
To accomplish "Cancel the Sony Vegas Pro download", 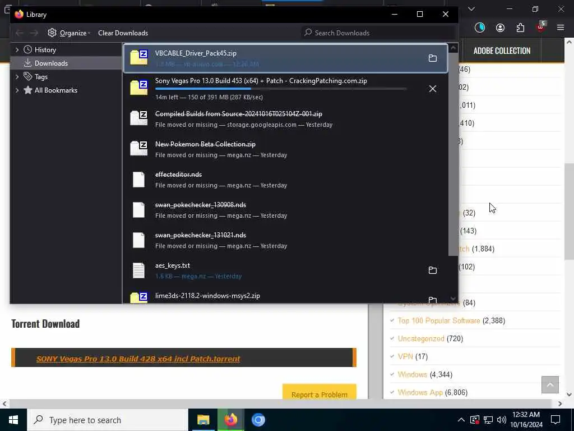I will [x=432, y=89].
